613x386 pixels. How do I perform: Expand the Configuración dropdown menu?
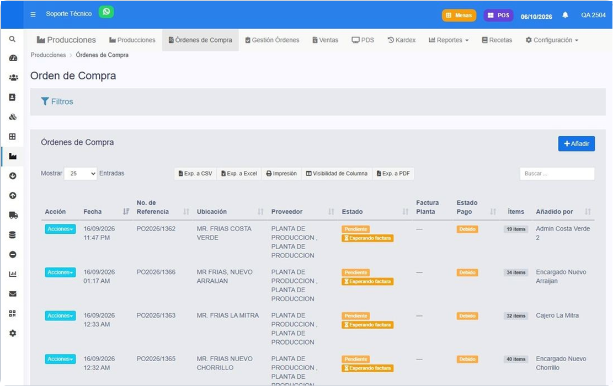552,40
